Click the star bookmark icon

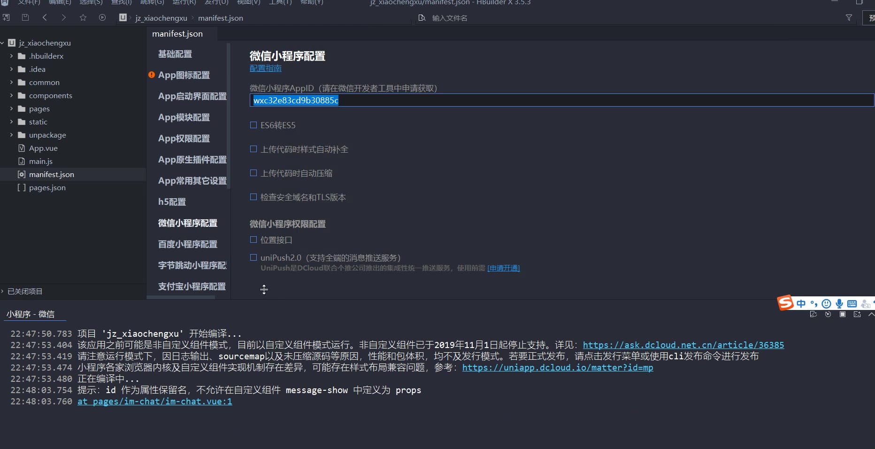coord(83,18)
